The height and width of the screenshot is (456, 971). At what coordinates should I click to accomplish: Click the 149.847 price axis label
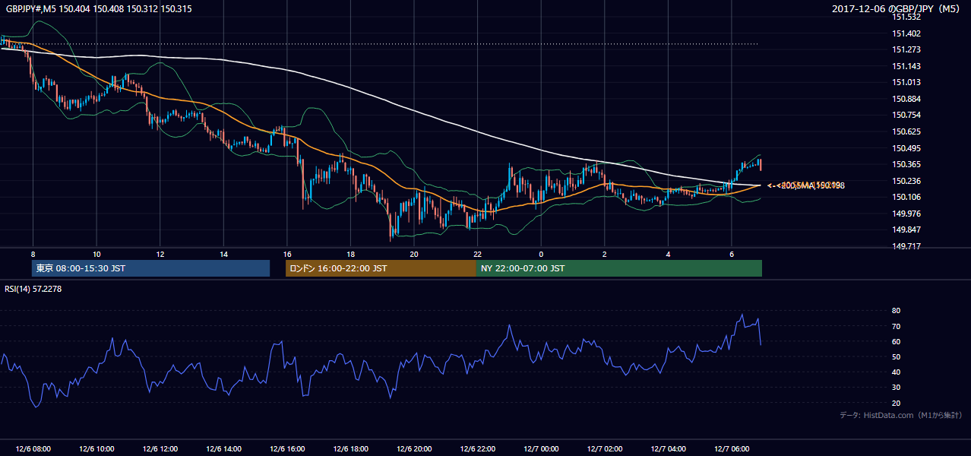[x=906, y=230]
